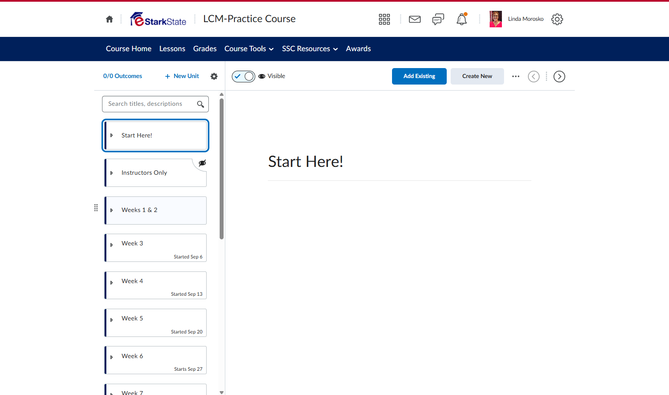Click the scroll up arrow of unit list

tap(221, 94)
